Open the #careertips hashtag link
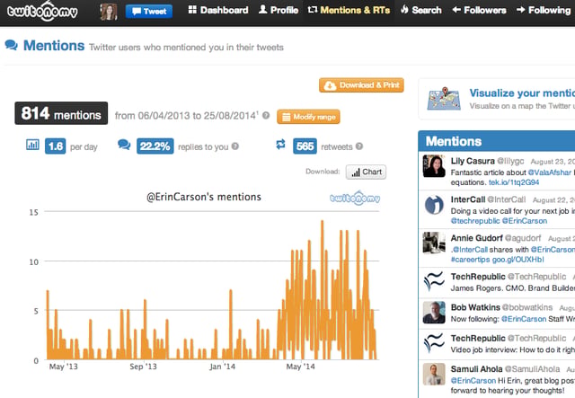575x398 pixels. tap(470, 260)
